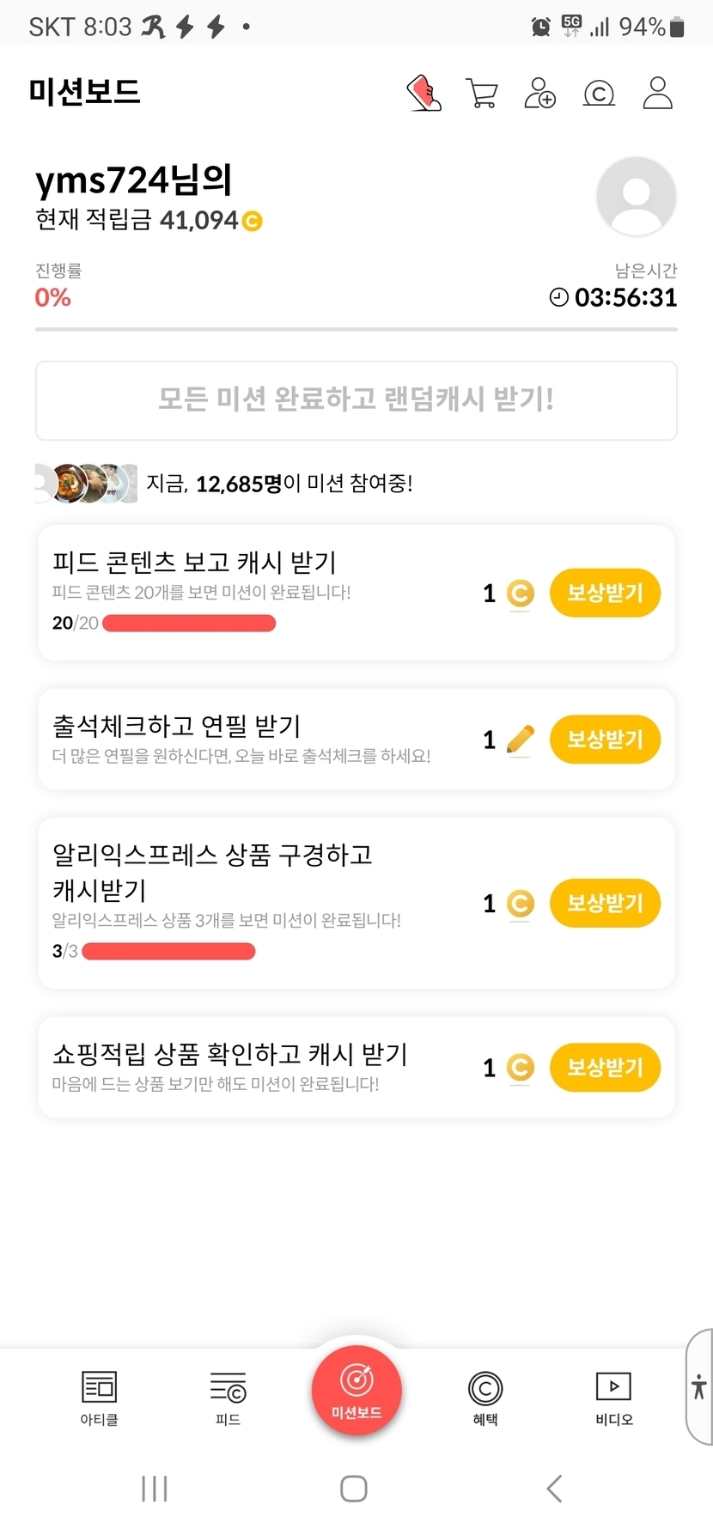Viewport: 713px width, 1529px height.
Task: Claim reward for 쇼핑적립 mission
Action: tap(605, 1068)
